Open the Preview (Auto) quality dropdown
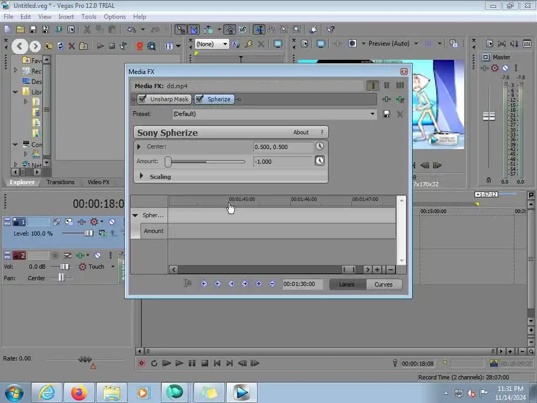 (x=416, y=44)
